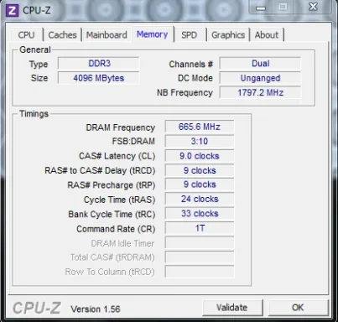The image size is (338, 322).
Task: Click the DC Mode label
Action: (x=195, y=78)
